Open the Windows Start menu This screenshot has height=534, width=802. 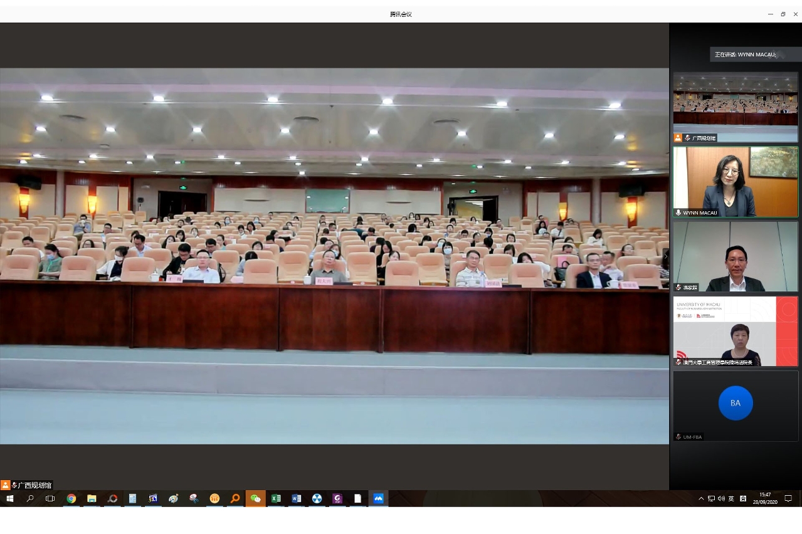click(9, 499)
